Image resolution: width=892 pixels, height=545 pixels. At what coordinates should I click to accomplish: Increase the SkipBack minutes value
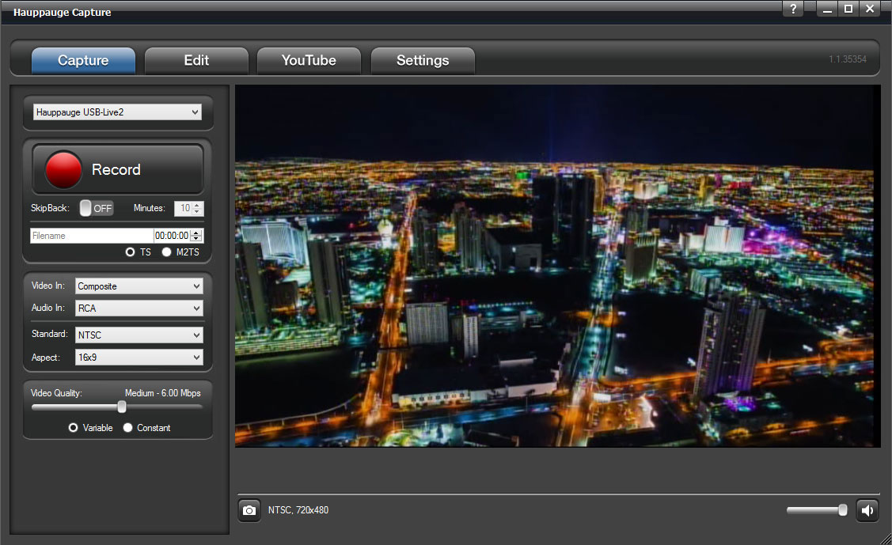tap(198, 205)
